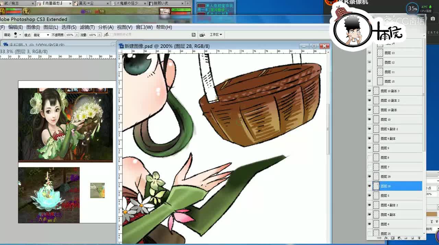Screen dimensions: 439x245
Task: Close the 莫无一尘 tab
Action: [x=107, y=3]
